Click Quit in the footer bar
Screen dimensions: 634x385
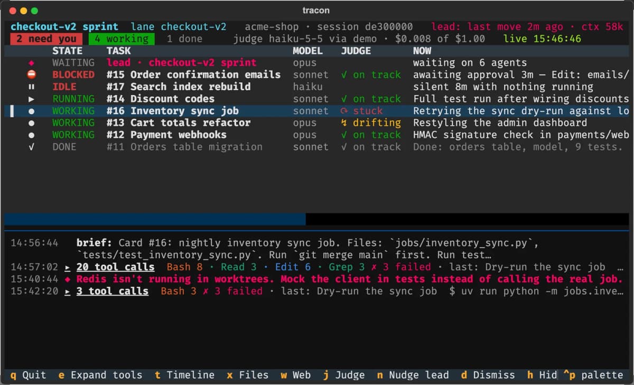click(28, 375)
